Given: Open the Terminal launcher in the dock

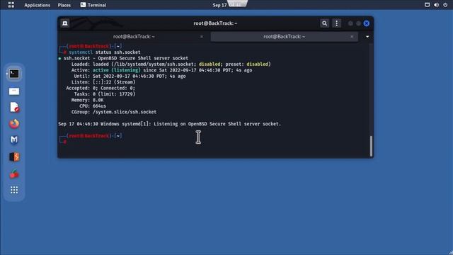Looking at the screenshot, I should pyautogui.click(x=14, y=74).
